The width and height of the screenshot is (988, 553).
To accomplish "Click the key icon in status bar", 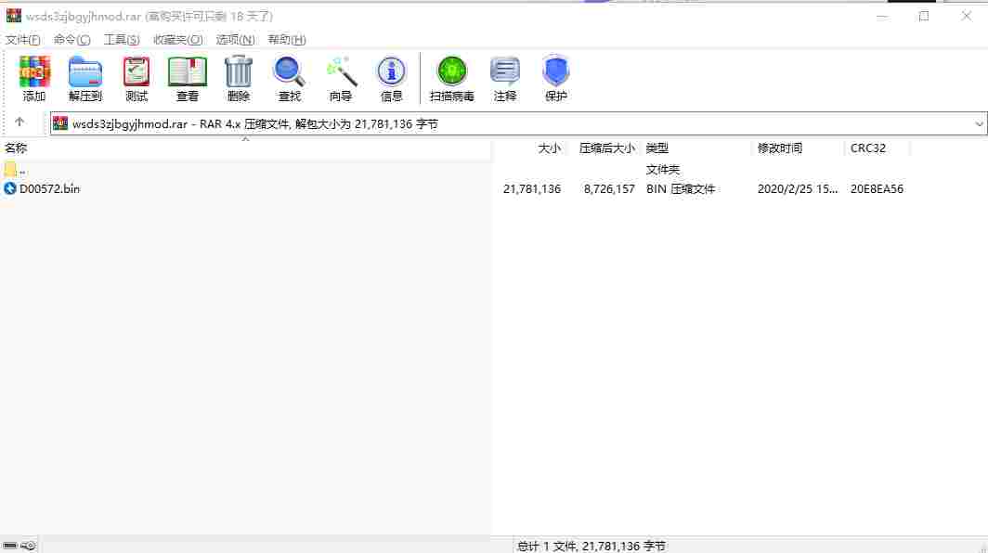I will (x=29, y=546).
